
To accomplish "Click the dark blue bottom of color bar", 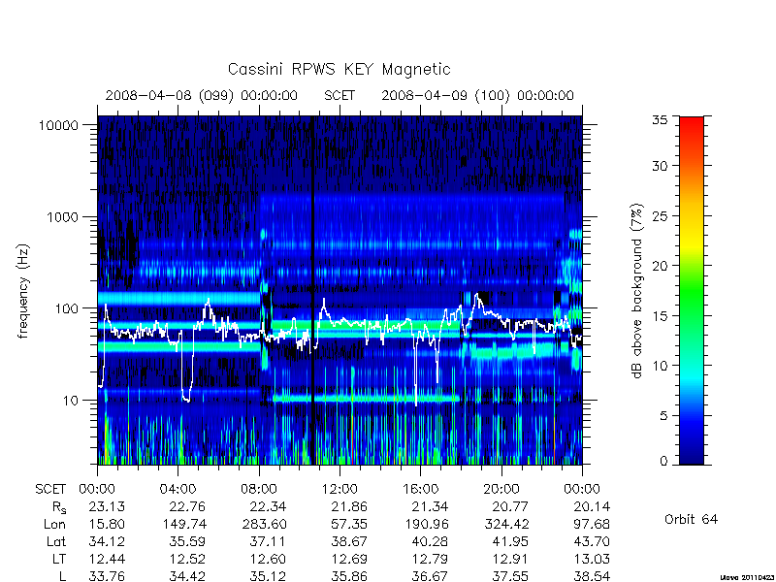I will [692, 455].
